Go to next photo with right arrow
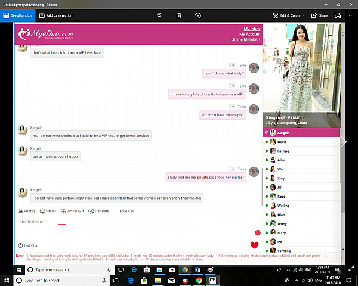Viewport: 358px width, 286px height. (x=343, y=142)
